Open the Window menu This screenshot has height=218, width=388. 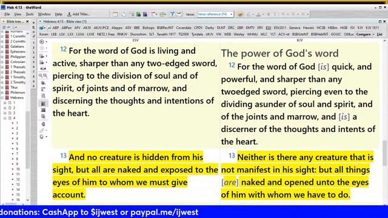pyautogui.click(x=44, y=15)
